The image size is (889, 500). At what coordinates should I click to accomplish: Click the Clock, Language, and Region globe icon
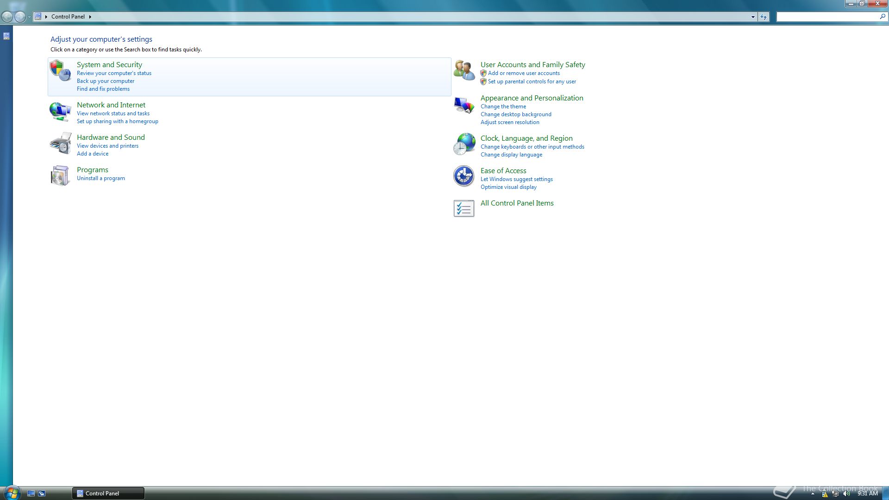point(464,144)
